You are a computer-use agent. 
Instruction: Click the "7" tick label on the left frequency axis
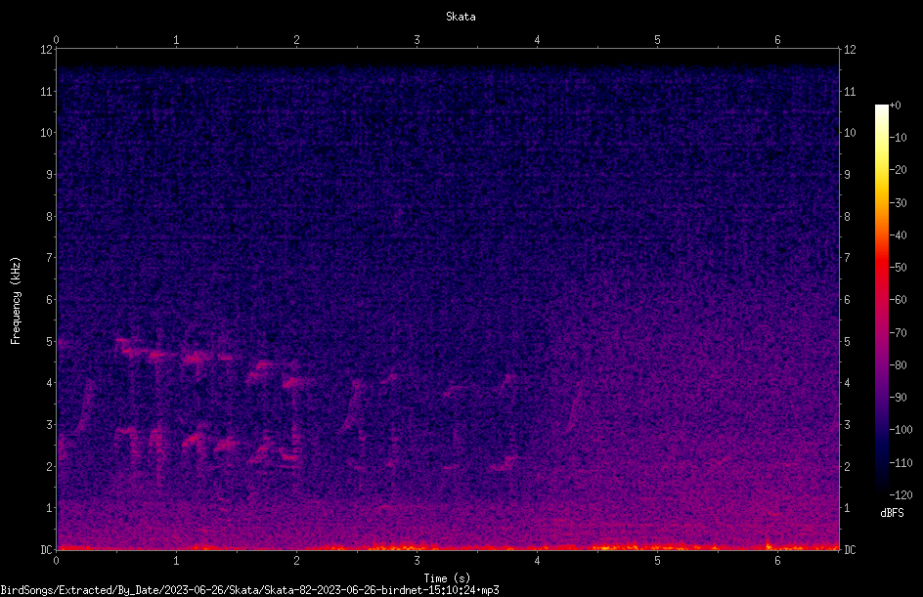click(x=49, y=258)
